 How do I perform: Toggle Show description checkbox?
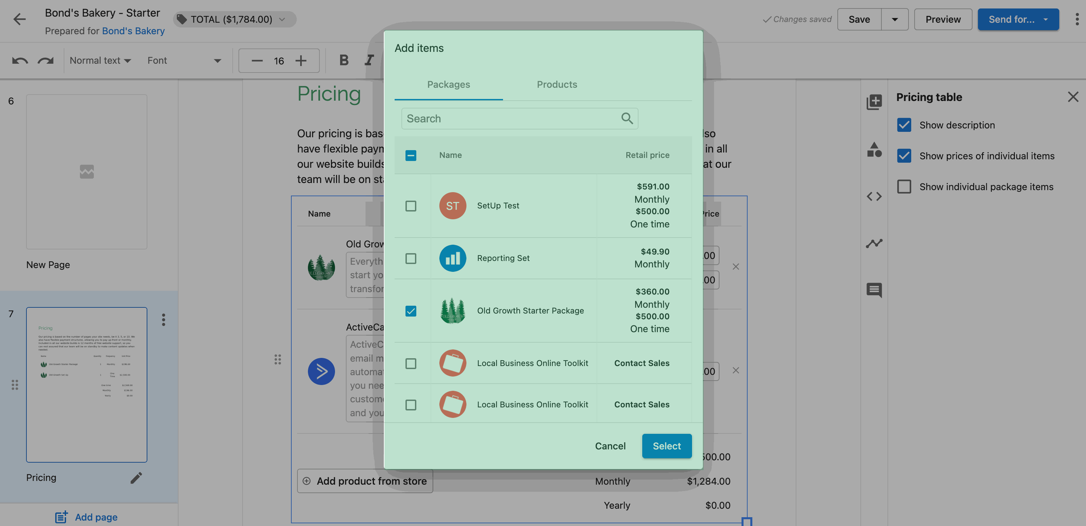coord(904,125)
